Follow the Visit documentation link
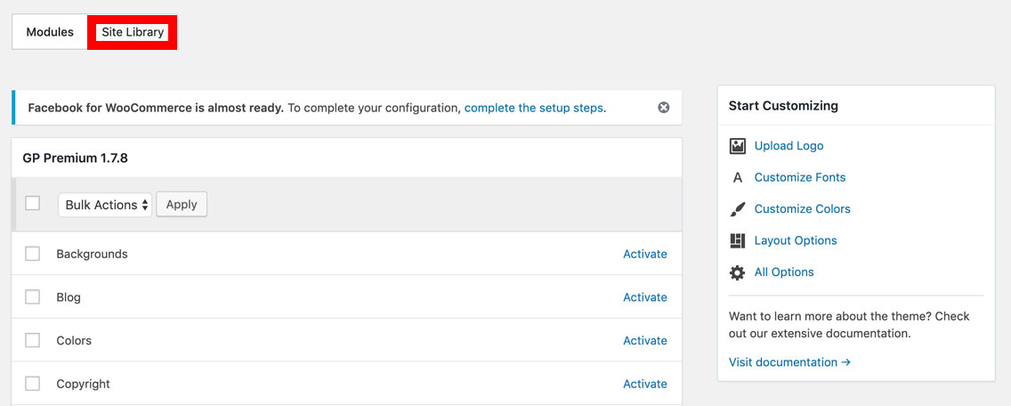This screenshot has width=1011, height=406. (790, 362)
